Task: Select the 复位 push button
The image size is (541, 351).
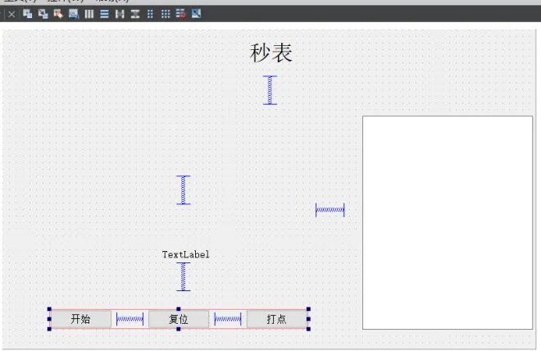Action: [x=179, y=319]
